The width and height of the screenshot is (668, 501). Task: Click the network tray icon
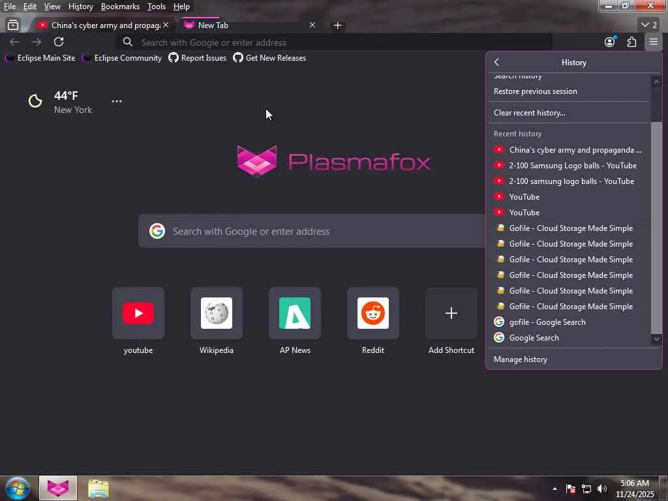(x=586, y=489)
